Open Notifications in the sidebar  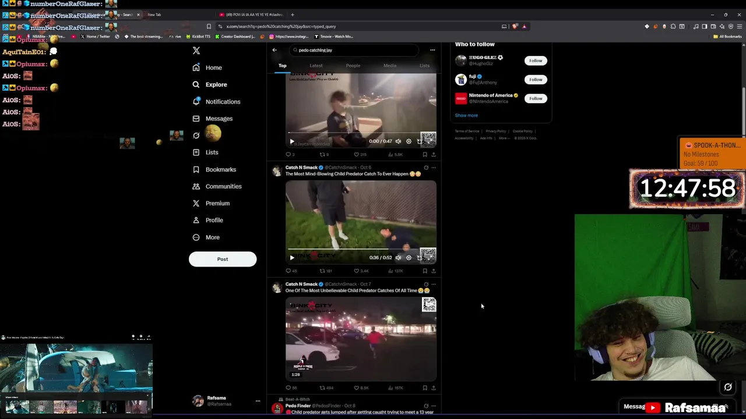(216, 102)
